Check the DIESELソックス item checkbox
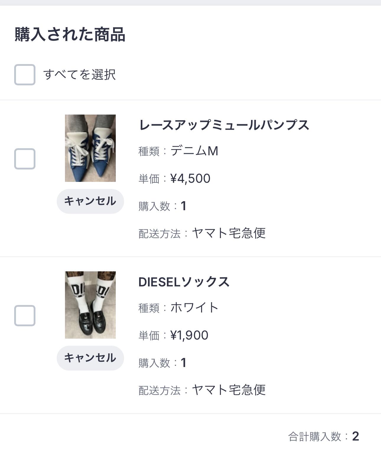Screen dimensions: 381x455 pyautogui.click(x=25, y=316)
